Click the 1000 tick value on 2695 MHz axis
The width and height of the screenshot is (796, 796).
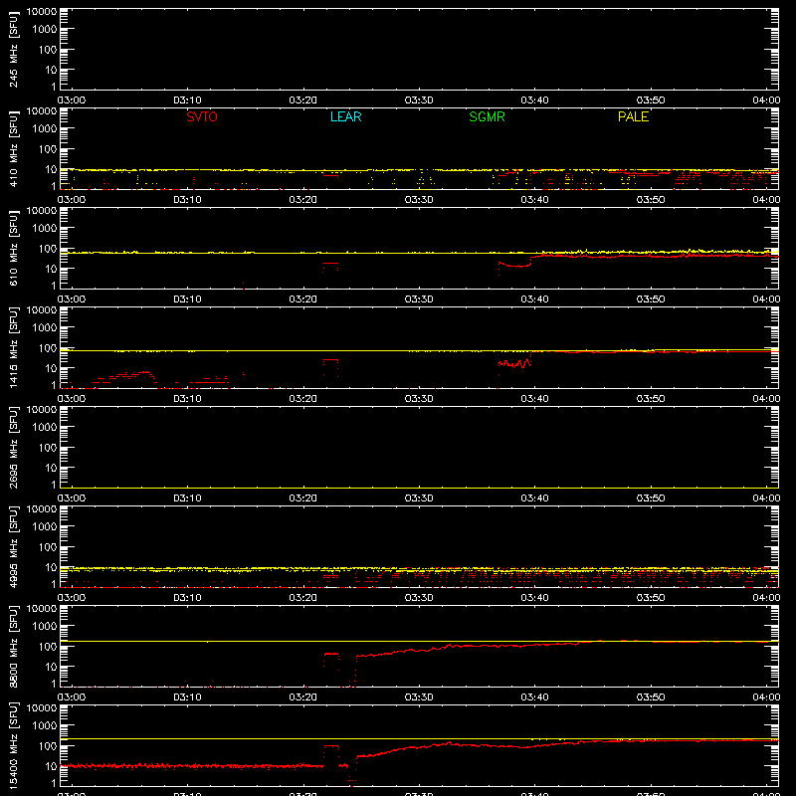tap(45, 428)
